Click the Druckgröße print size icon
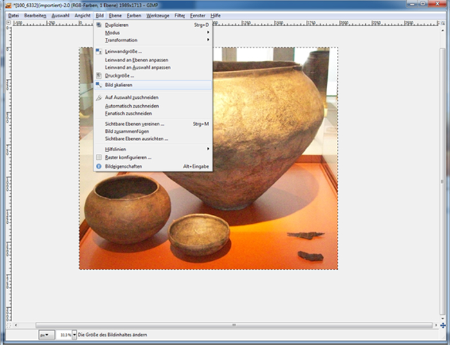The width and height of the screenshot is (450, 345). pyautogui.click(x=99, y=76)
